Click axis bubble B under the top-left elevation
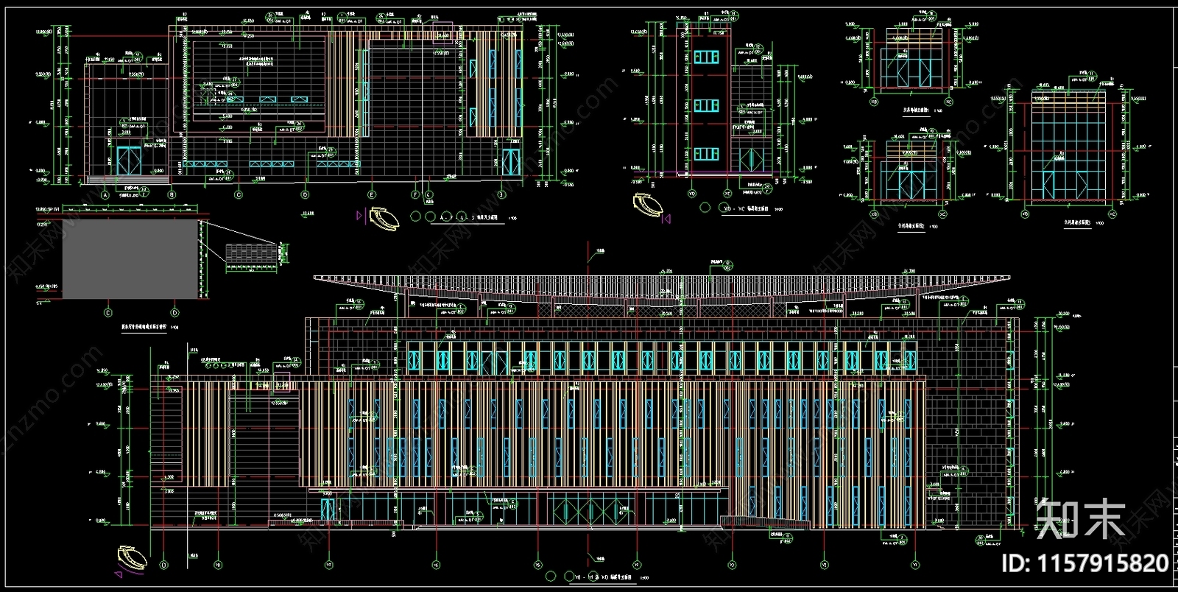The image size is (1178, 592). (x=172, y=195)
